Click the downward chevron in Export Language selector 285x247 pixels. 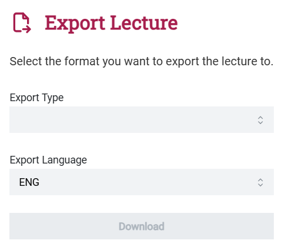click(x=260, y=185)
